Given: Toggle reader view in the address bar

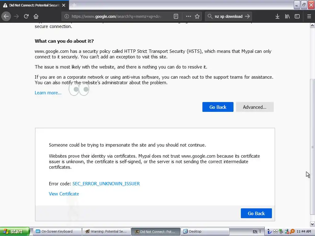Looking at the screenshot, I should pos(176,16).
